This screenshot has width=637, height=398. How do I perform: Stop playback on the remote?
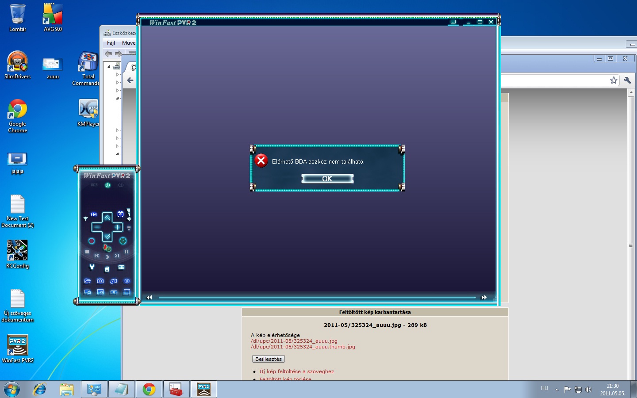click(87, 252)
